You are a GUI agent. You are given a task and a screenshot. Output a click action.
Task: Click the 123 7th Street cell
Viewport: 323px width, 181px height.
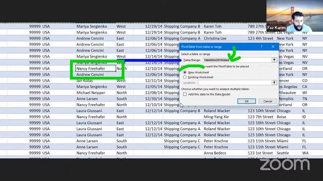click(260, 117)
